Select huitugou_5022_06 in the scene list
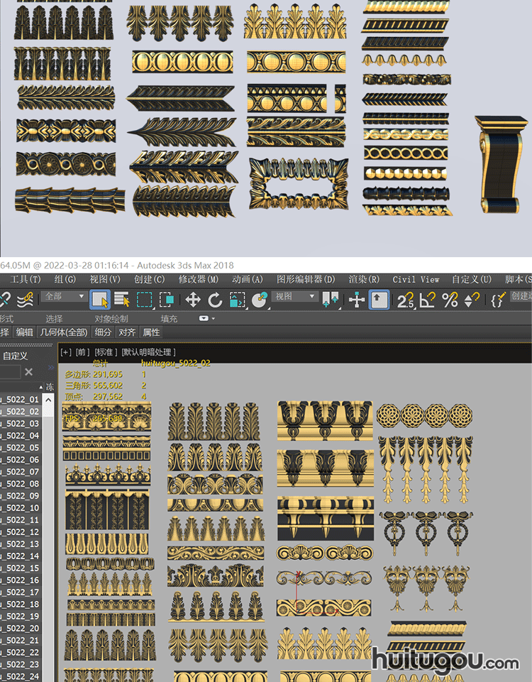Image resolution: width=532 pixels, height=682 pixels. coord(21,460)
